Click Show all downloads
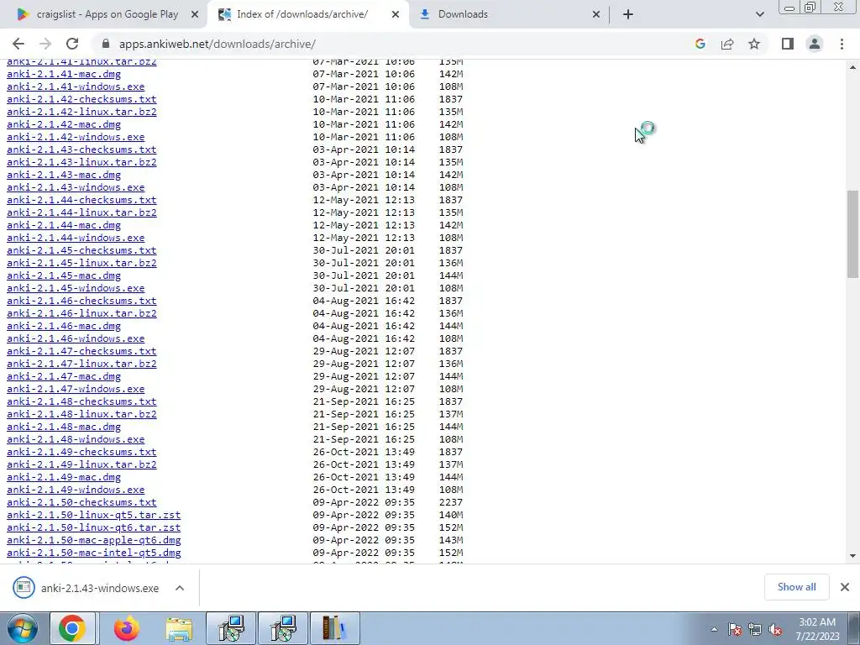Image resolution: width=860 pixels, height=645 pixels. (x=796, y=587)
